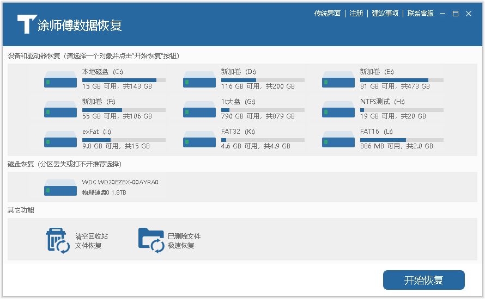Switch to 传统界面 classic interface
The image size is (485, 299).
(328, 14)
